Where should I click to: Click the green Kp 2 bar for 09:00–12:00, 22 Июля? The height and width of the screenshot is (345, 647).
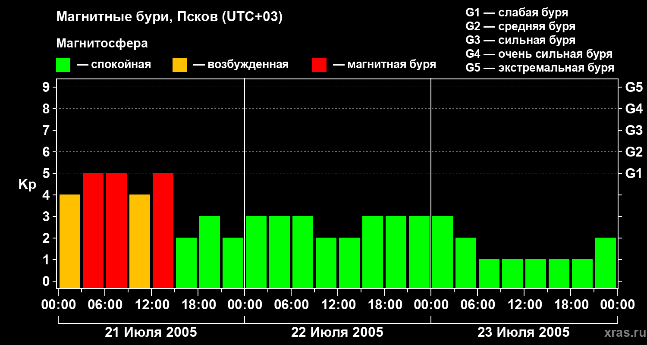[326, 263]
